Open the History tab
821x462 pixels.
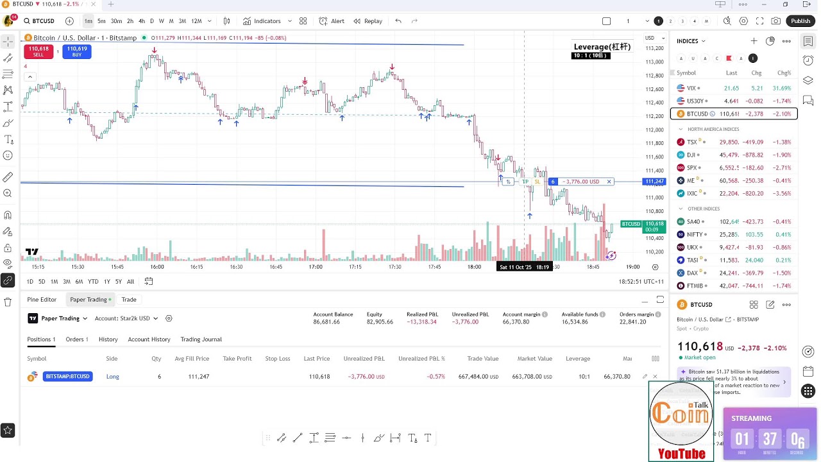(108, 339)
